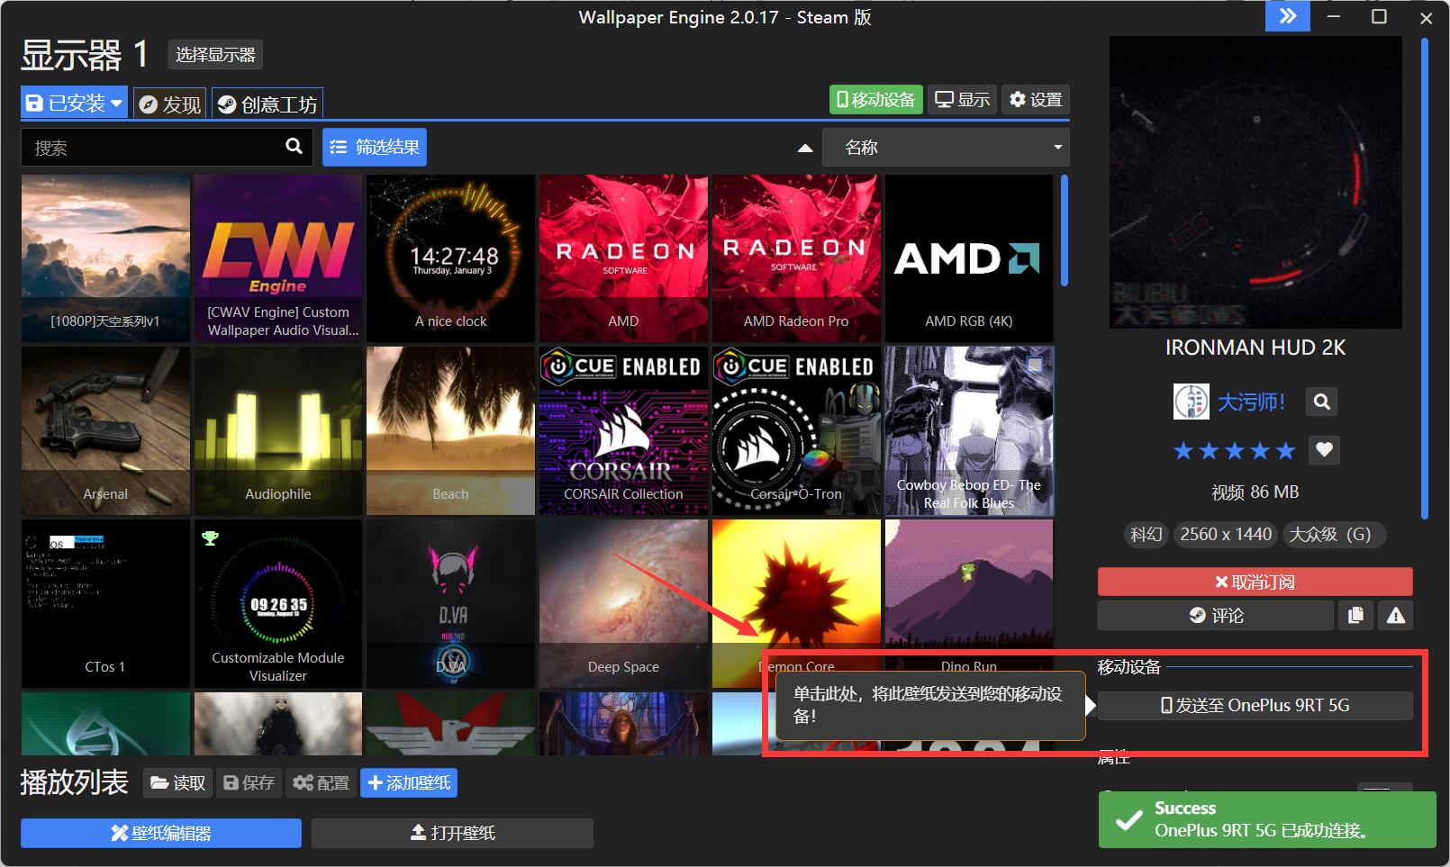Select Customizable Module Visualizer wallpaper
1450x867 pixels.
pos(278,604)
